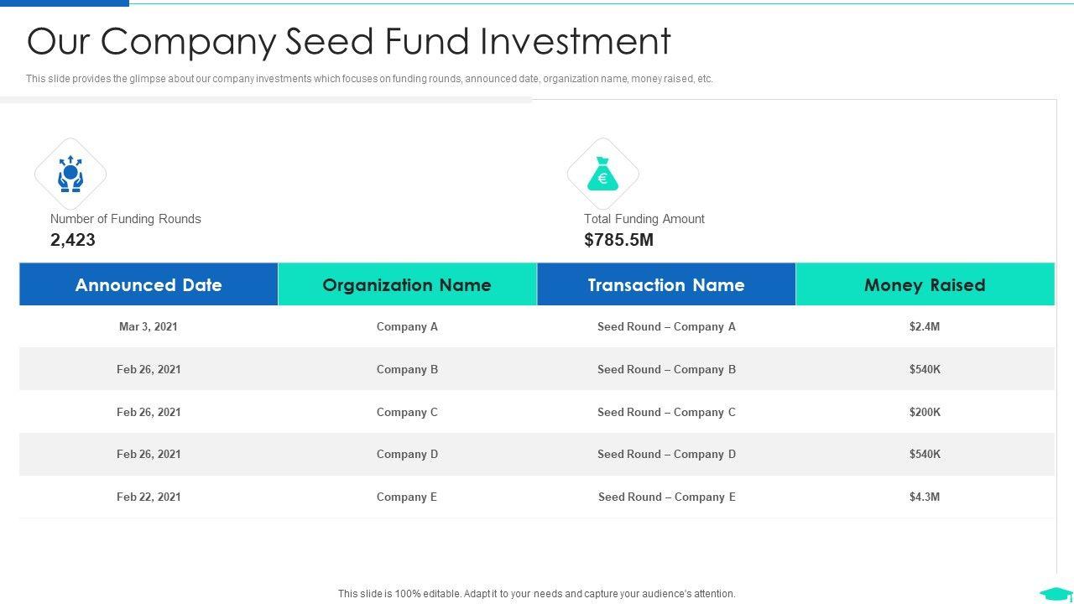Click the slide title text

349,41
